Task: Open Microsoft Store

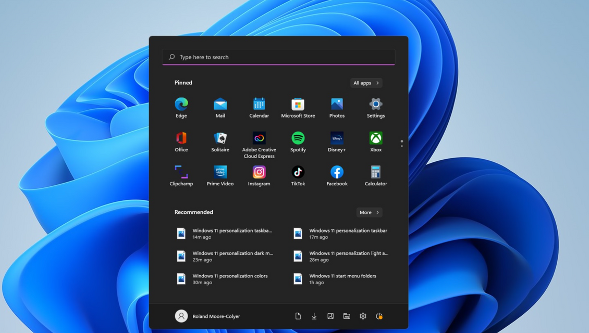Action: (x=298, y=108)
